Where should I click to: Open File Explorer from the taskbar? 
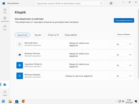[10, 101]
